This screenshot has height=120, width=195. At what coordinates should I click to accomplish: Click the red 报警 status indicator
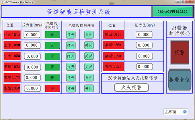pos(180,52)
